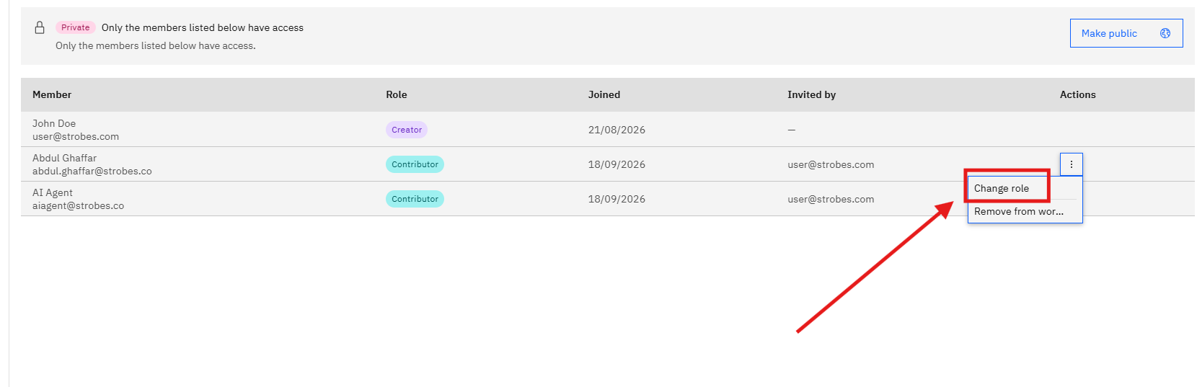
Task: Click the Member column header
Action: tap(52, 94)
